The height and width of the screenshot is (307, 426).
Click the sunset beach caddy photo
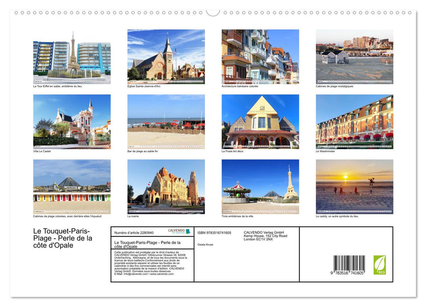354,186
